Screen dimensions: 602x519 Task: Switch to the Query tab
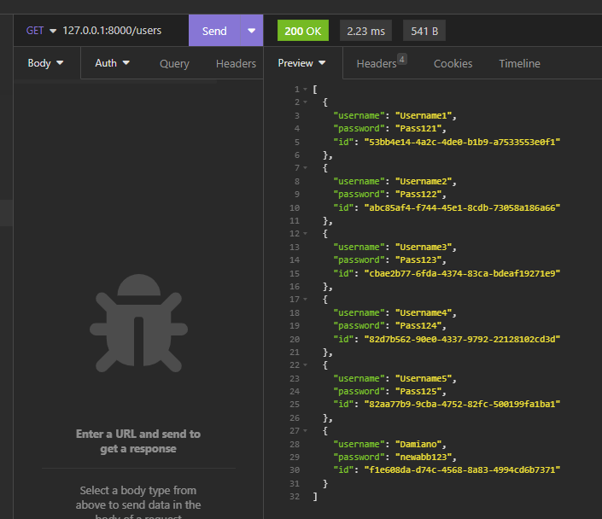(x=174, y=63)
